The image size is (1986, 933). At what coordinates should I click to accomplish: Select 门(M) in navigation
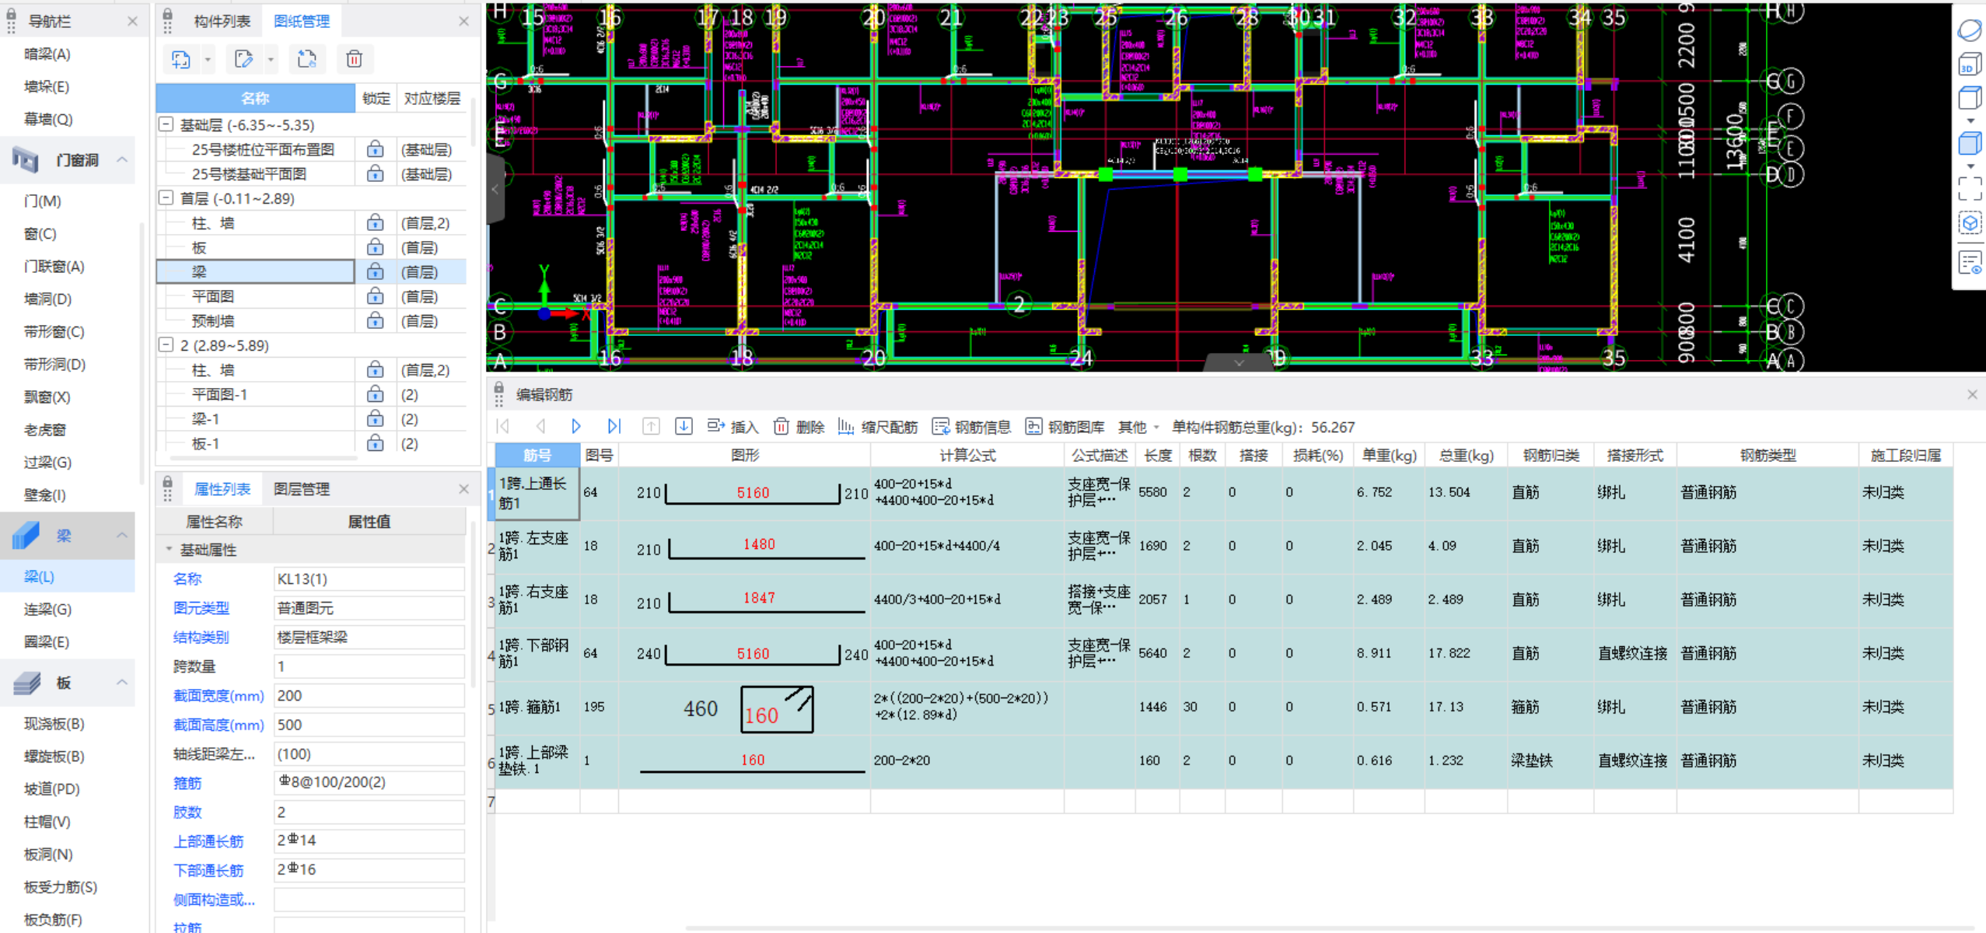pyautogui.click(x=43, y=201)
